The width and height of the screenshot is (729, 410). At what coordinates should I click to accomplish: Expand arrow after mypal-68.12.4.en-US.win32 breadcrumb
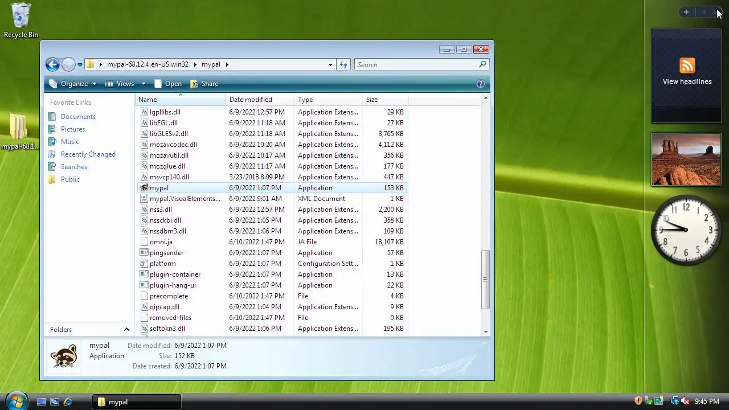[x=195, y=64]
